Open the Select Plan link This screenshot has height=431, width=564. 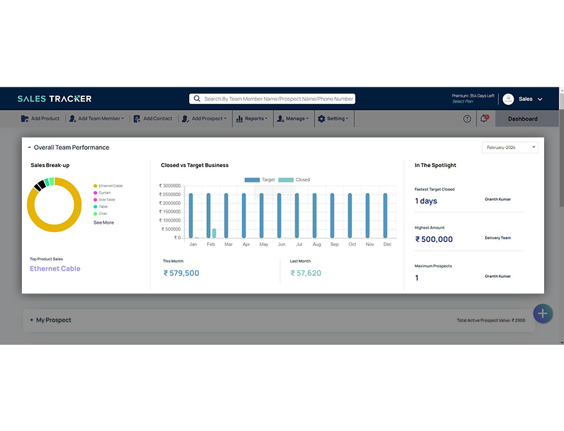462,101
